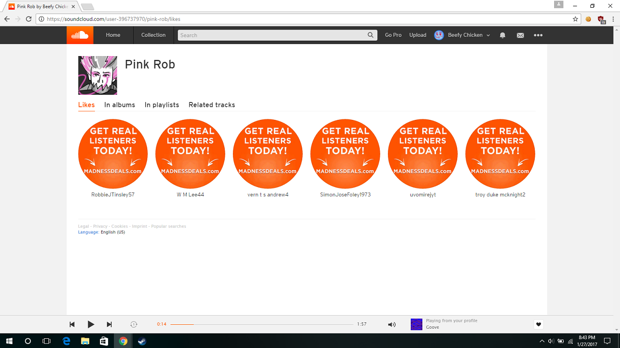Bookmark this page with the star icon
620x348 pixels.
coord(575,19)
